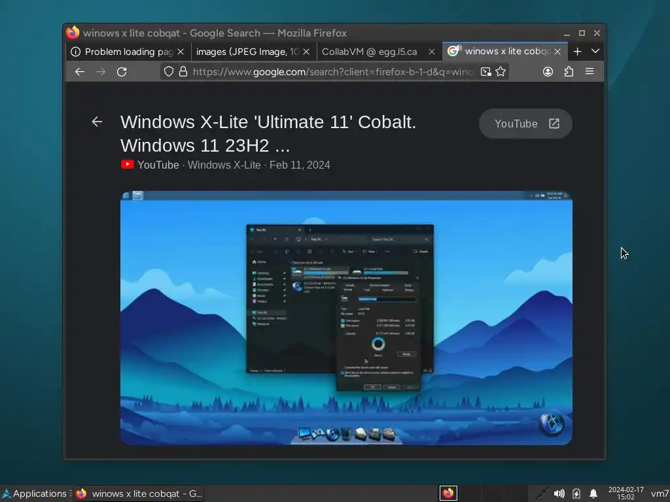Open the network connection tray icon

click(541, 494)
